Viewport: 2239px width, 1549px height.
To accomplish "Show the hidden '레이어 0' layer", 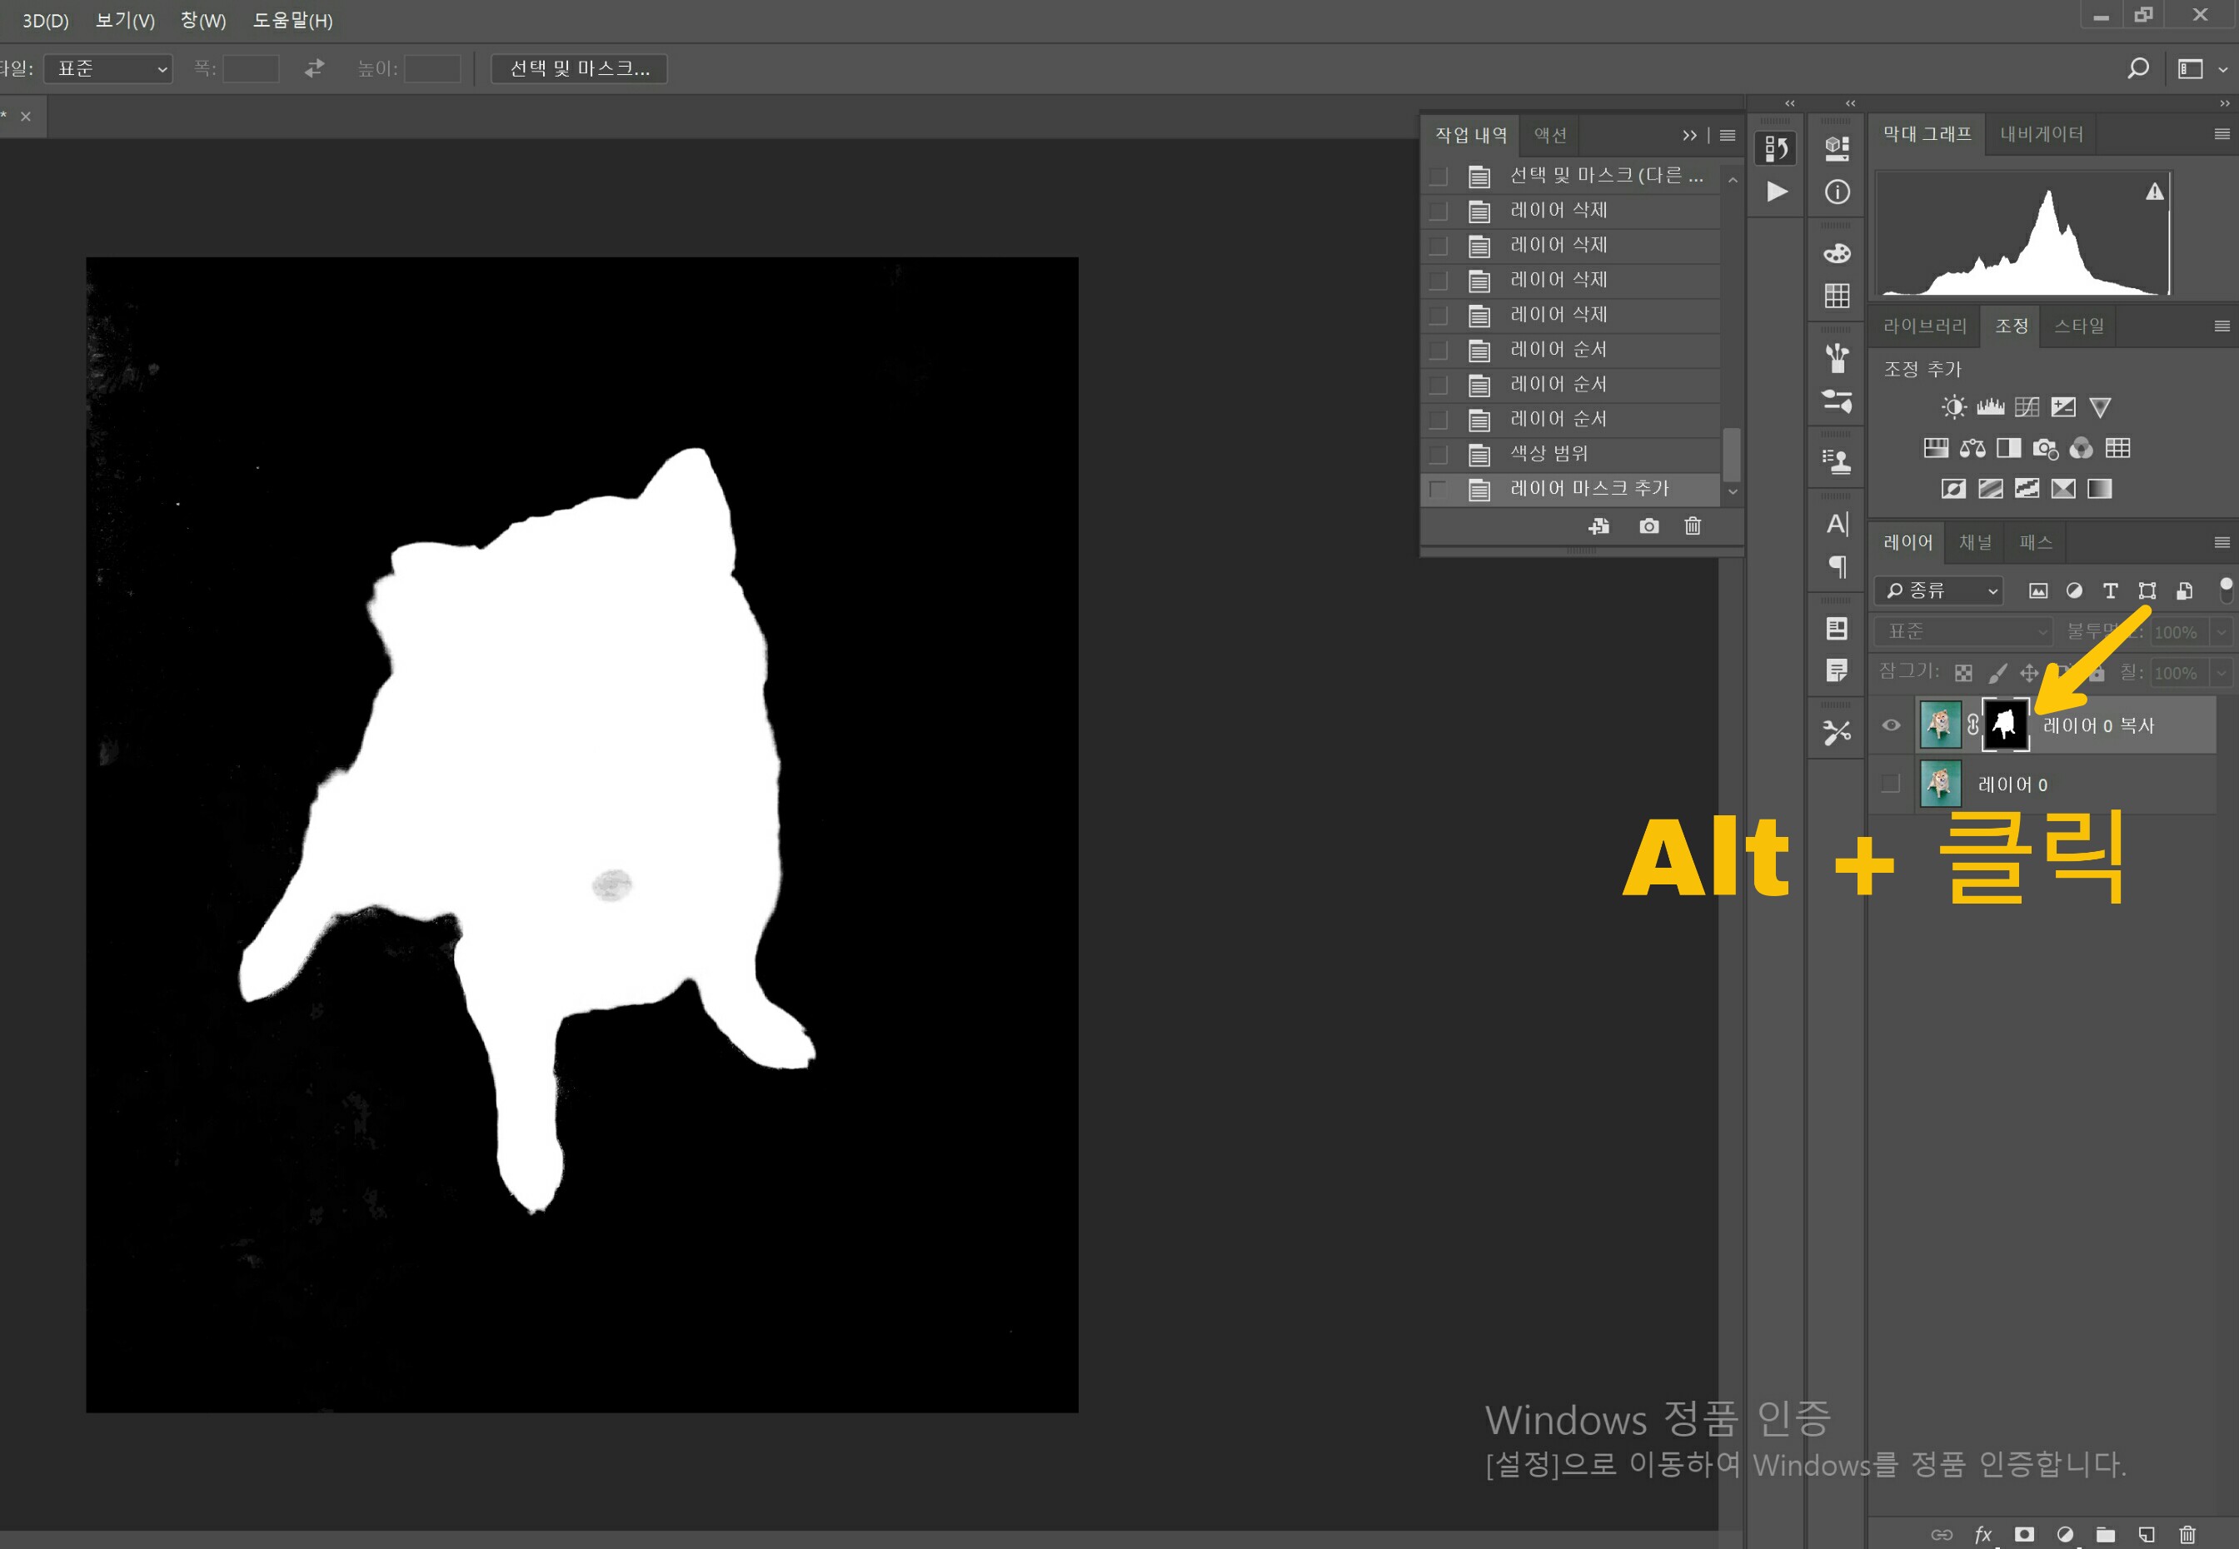I will point(1892,783).
